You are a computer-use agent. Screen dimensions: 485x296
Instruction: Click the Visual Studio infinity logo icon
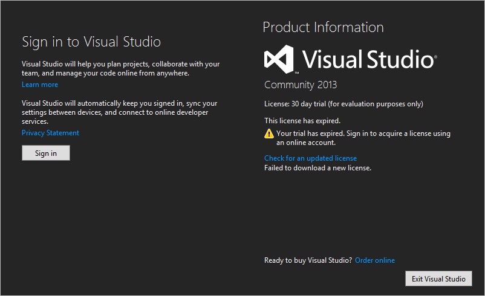(x=279, y=60)
